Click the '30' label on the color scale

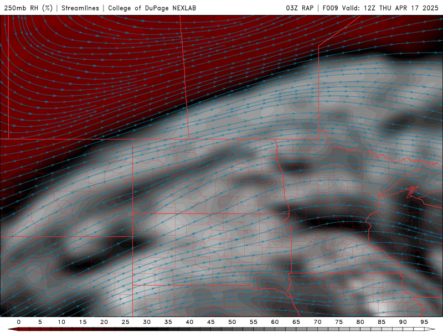(x=147, y=322)
